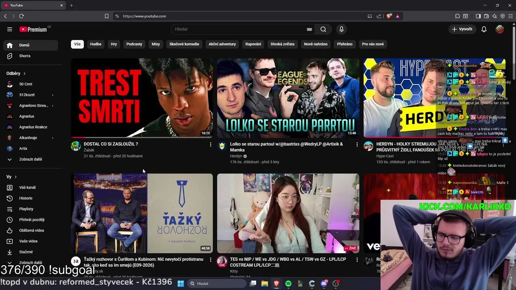Open the Brave Wallet icon
Screen dimensions: 516x290
point(486,16)
